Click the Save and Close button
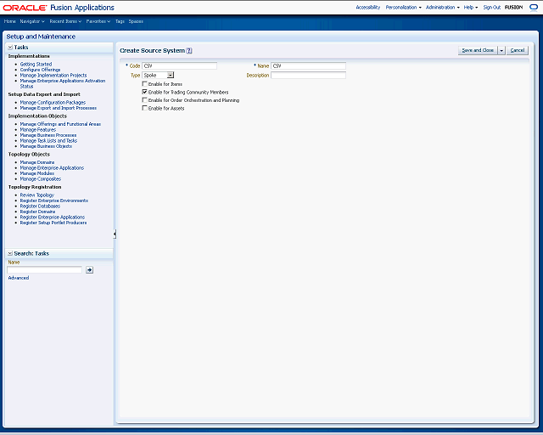The image size is (543, 435). coord(477,50)
